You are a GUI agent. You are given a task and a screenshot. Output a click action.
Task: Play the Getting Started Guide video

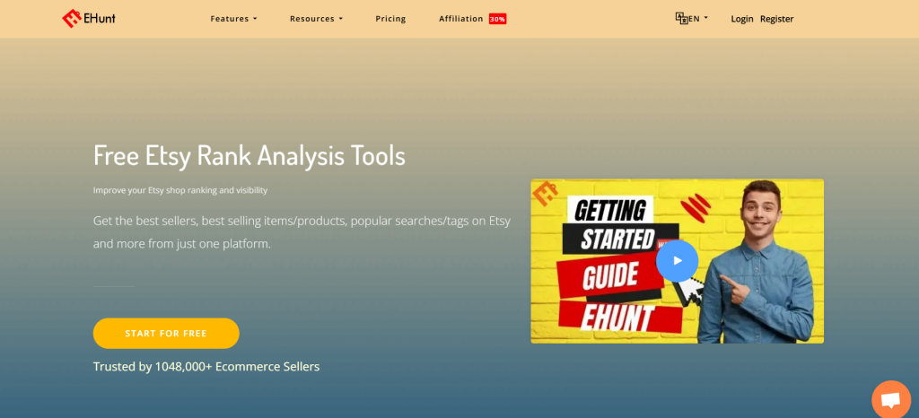pyautogui.click(x=677, y=261)
